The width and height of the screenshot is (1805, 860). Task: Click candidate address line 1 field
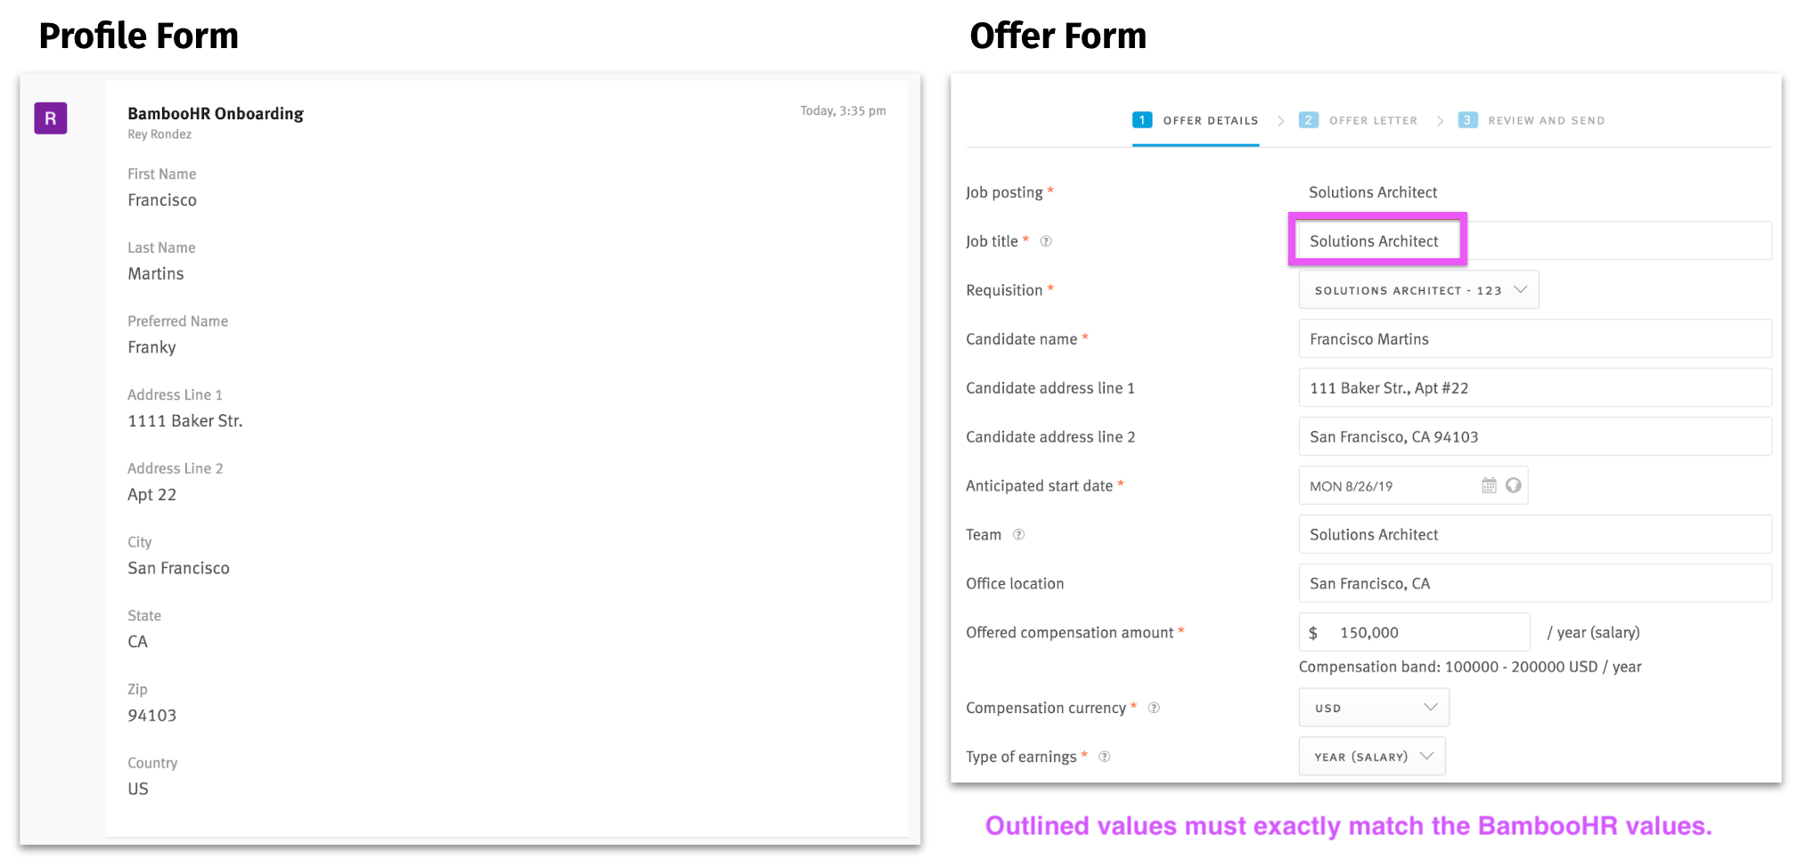click(x=1533, y=387)
